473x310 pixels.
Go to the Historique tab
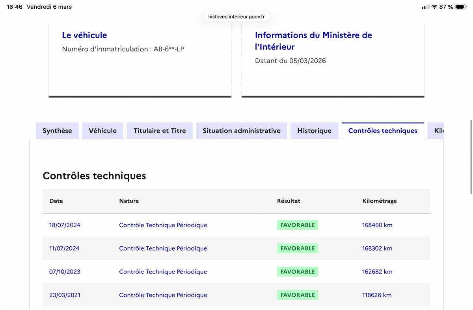[x=314, y=131]
